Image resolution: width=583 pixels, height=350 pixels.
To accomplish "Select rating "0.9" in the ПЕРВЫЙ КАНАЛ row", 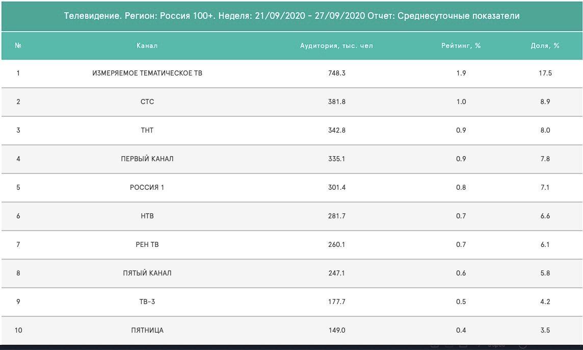I will (x=461, y=159).
